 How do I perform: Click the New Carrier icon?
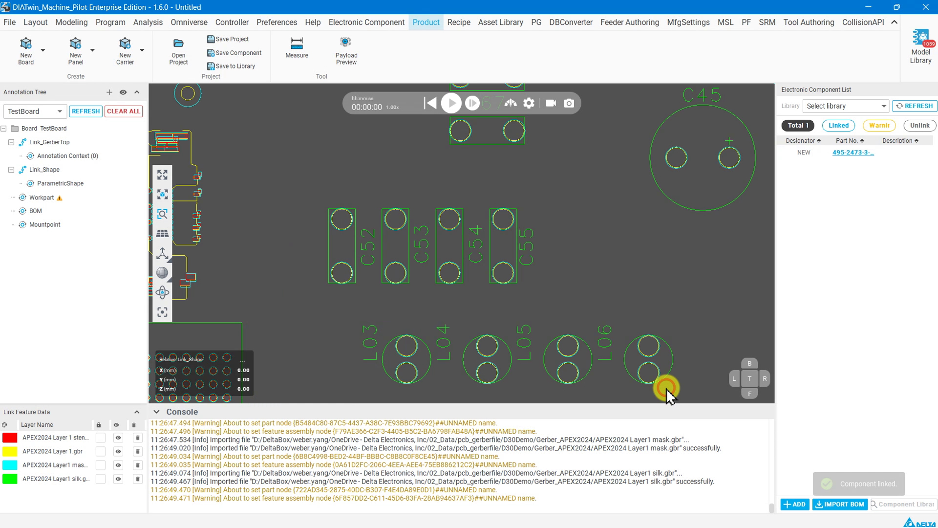125,50
